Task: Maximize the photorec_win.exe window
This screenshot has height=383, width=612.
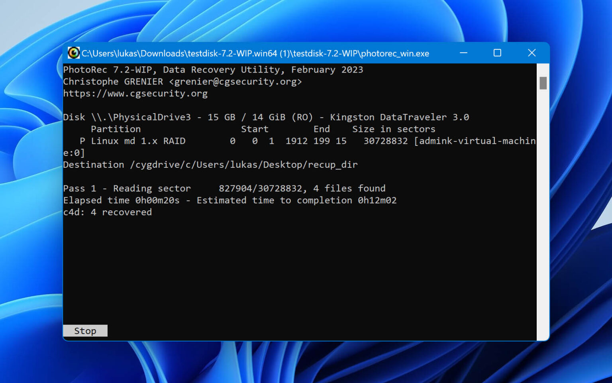Action: 497,53
